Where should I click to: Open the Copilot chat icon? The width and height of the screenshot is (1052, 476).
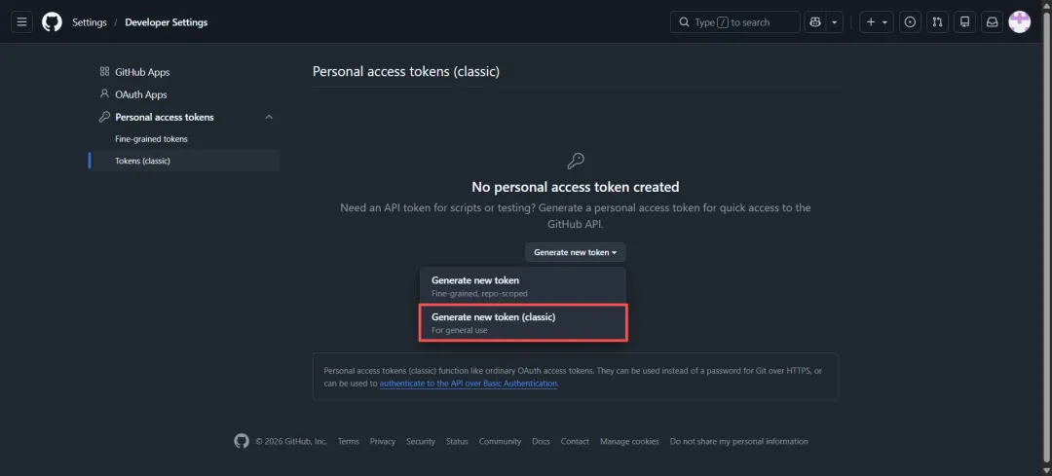pos(816,22)
